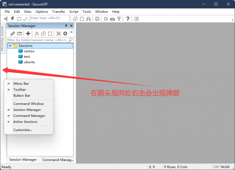This screenshot has width=235, height=170.
Task: Click the SecureFX launch icon
Action: pyautogui.click(x=137, y=19)
